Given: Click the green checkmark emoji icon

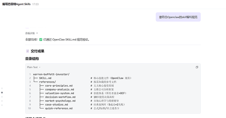Looking at the screenshot, I should [41, 40].
